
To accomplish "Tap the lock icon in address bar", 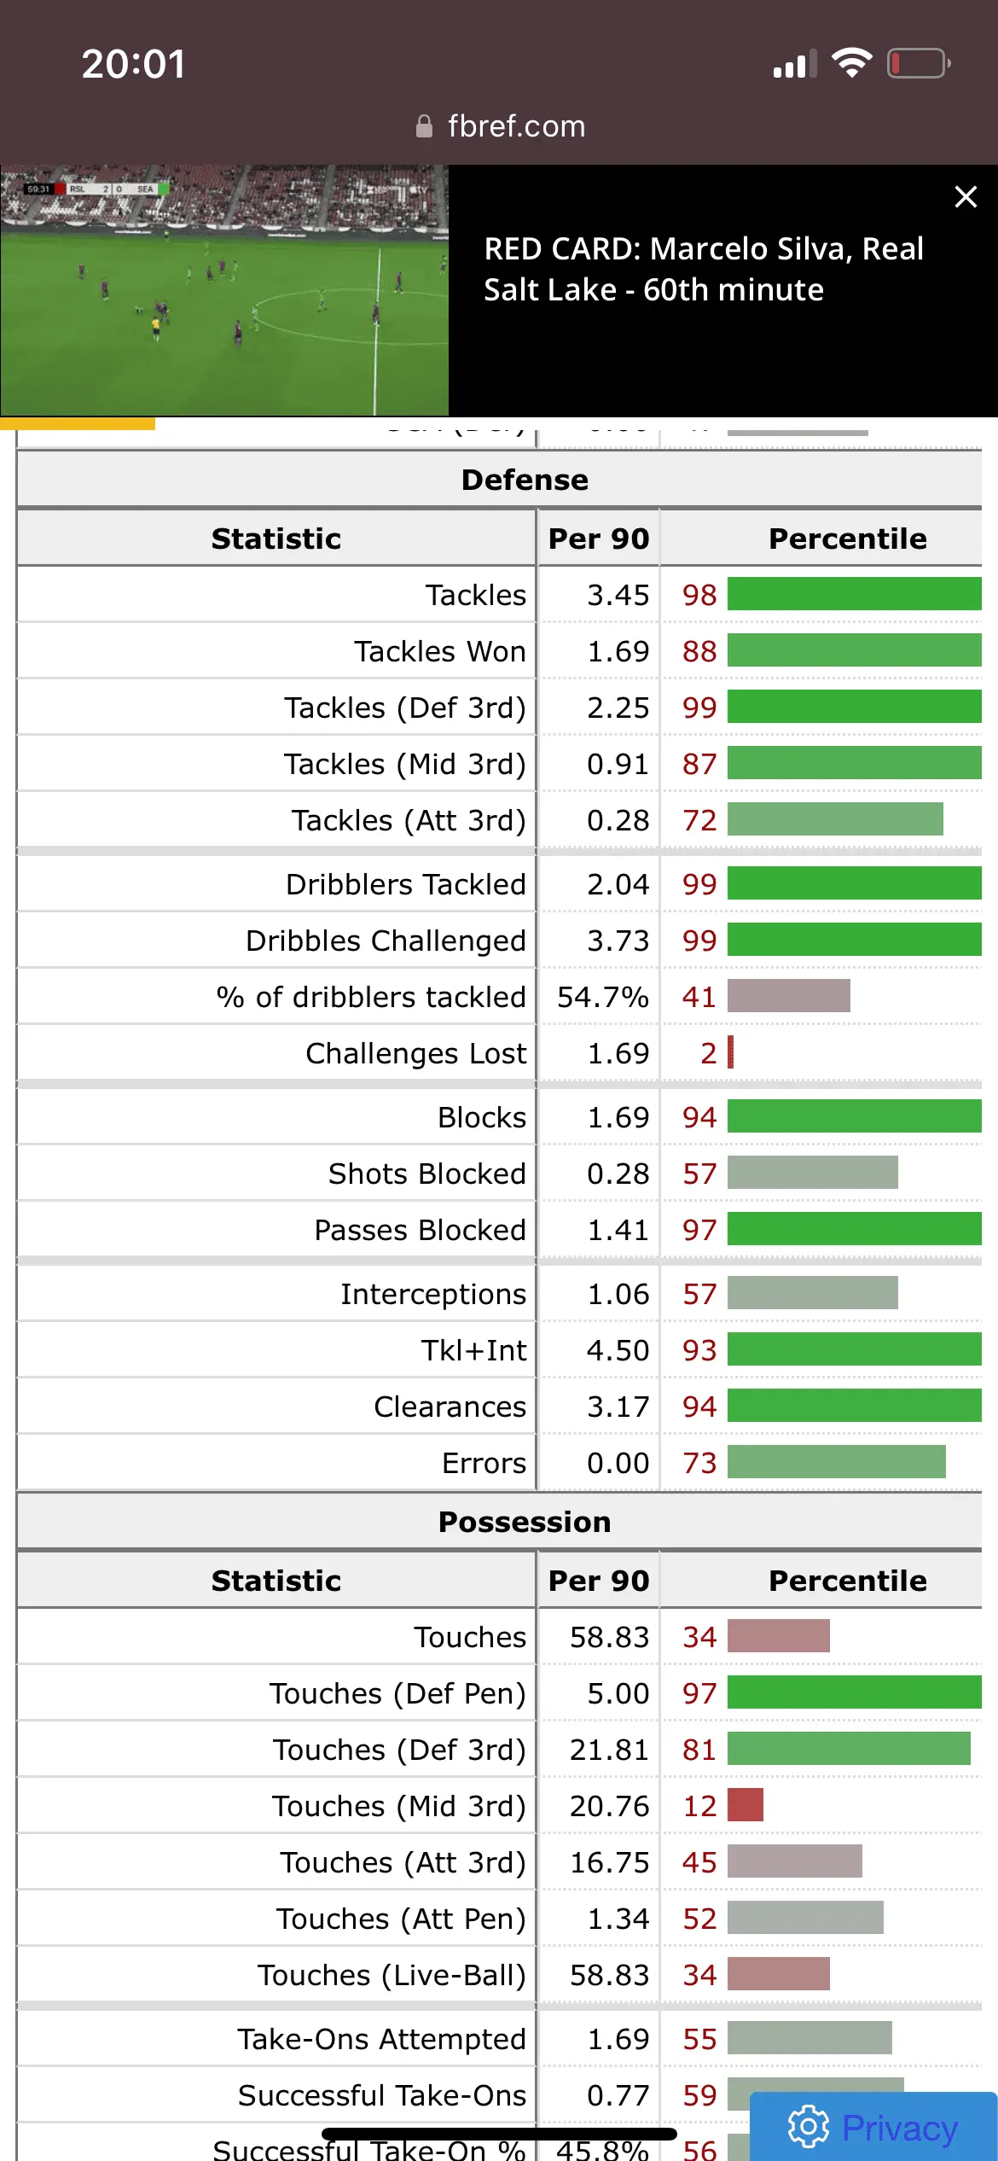I will pyautogui.click(x=424, y=126).
